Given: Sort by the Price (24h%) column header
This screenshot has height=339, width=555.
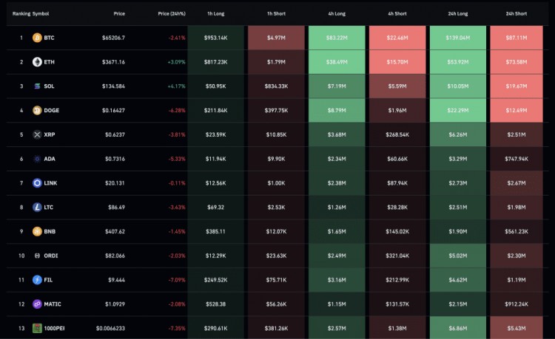Looking at the screenshot, I should [x=172, y=13].
